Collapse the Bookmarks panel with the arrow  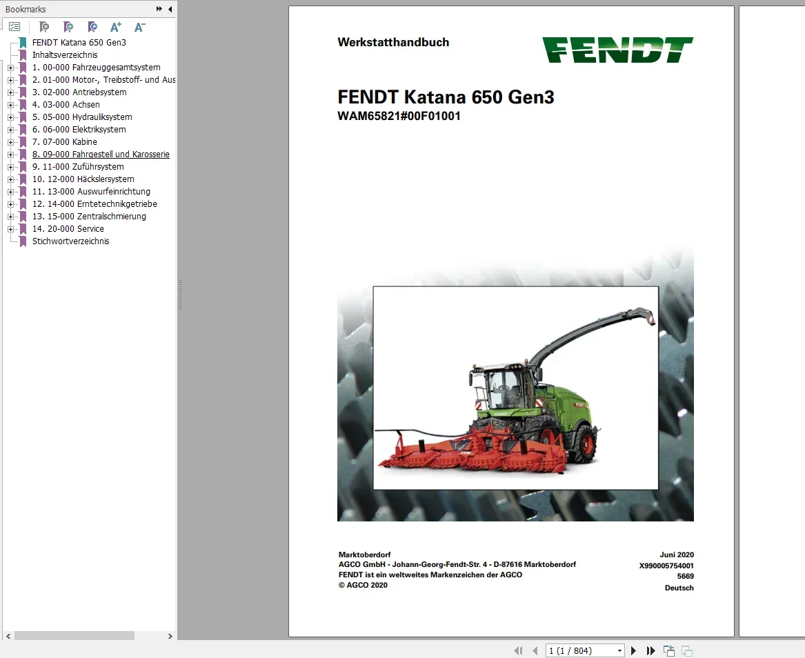pyautogui.click(x=170, y=9)
